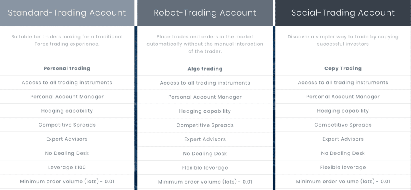Click Expert Advisors under Robot-Trading Account
This screenshot has height=190, width=411.
[x=205, y=139]
